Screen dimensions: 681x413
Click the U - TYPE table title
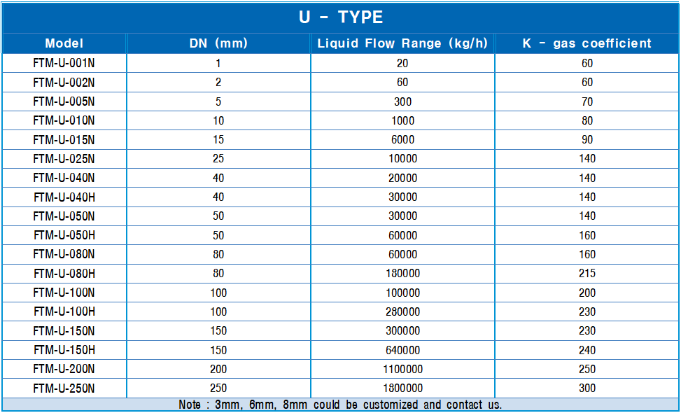click(x=341, y=17)
